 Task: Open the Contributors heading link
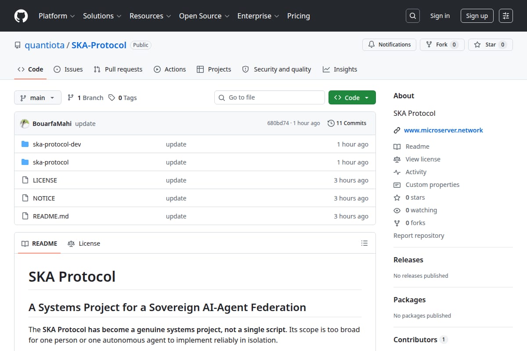pos(420,340)
